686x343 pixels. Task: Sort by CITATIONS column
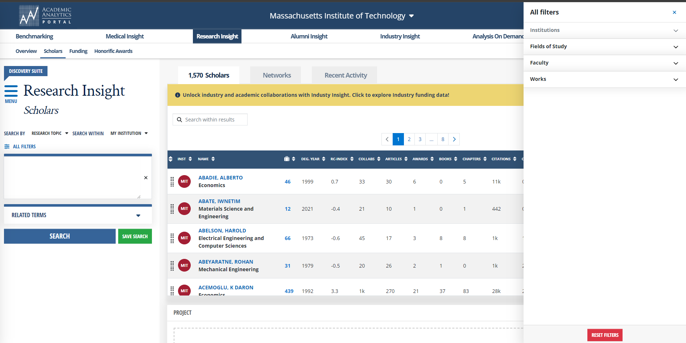504,159
